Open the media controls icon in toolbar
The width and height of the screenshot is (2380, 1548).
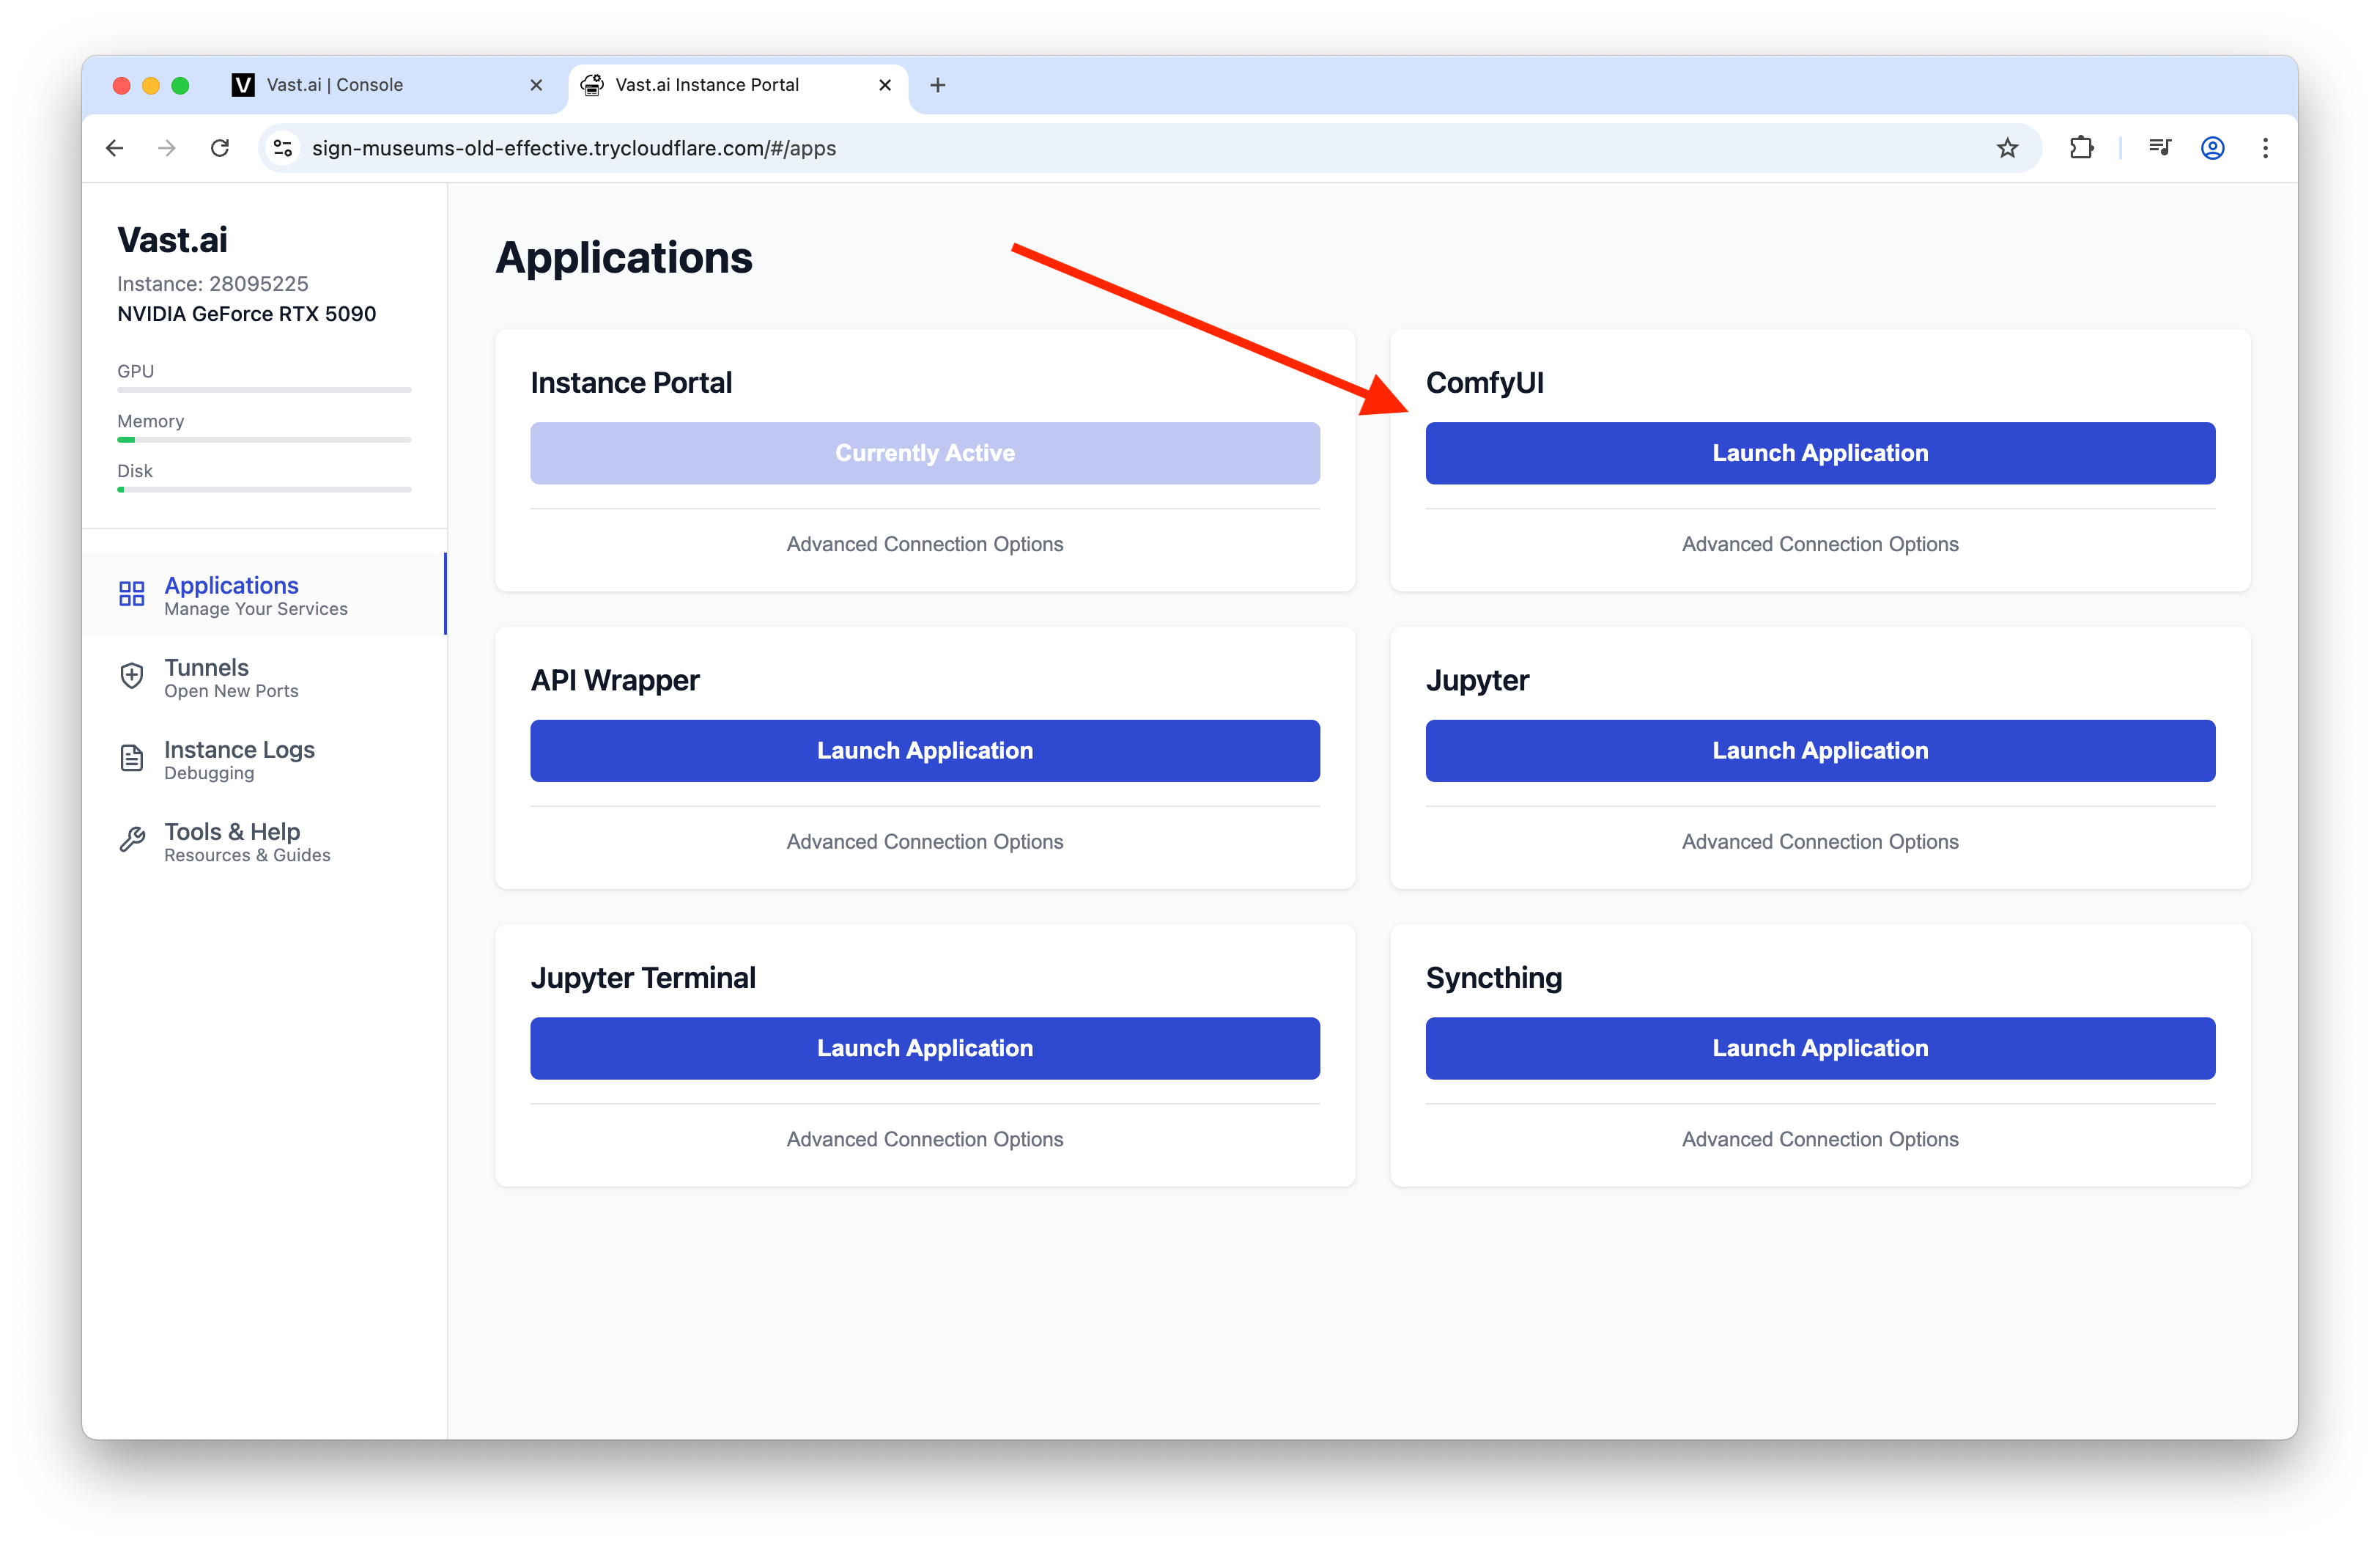pos(2159,148)
